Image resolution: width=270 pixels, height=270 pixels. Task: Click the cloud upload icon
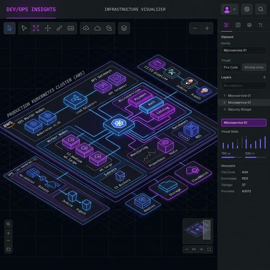click(x=86, y=28)
